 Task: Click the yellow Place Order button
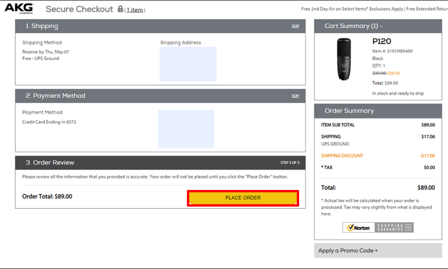[243, 198]
